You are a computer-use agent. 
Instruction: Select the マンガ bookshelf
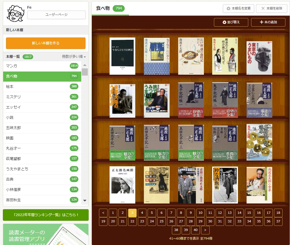coord(42,66)
